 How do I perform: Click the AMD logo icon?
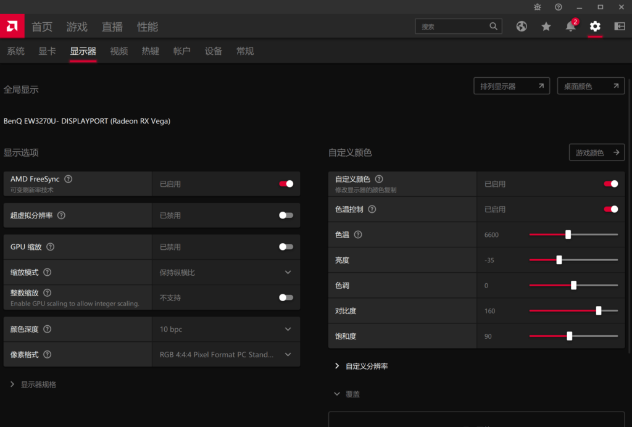12,26
